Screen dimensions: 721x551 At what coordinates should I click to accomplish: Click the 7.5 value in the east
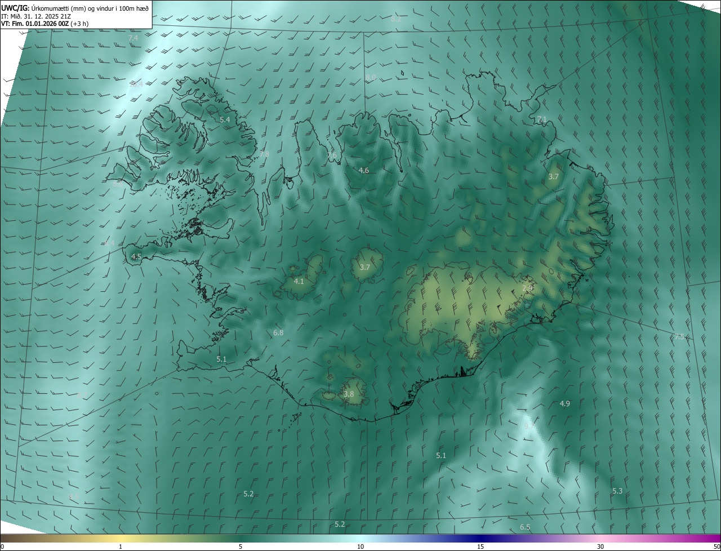pos(679,336)
